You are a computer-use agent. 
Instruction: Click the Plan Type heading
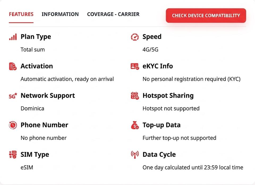tap(36, 37)
